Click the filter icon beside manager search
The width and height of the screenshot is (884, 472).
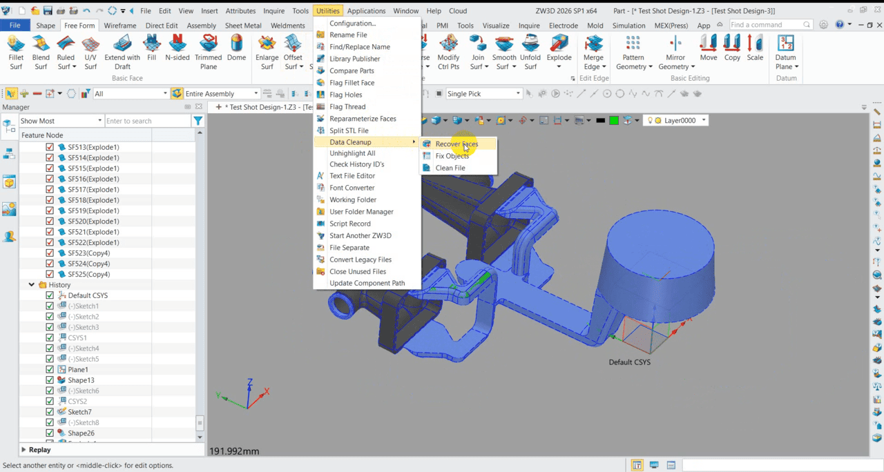tap(198, 121)
